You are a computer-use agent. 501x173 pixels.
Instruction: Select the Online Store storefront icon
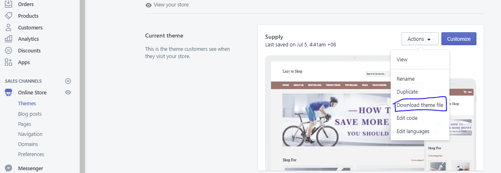click(x=8, y=92)
